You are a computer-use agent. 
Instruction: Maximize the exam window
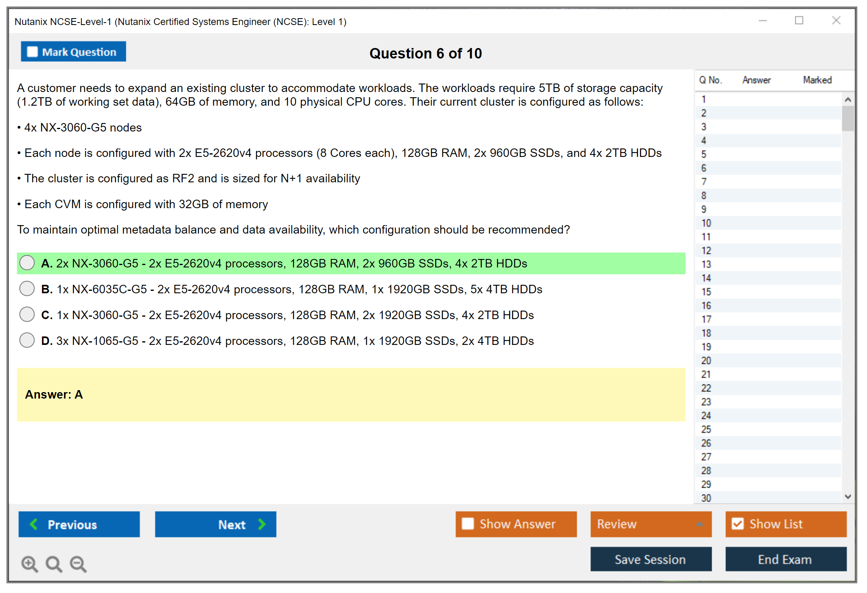(x=799, y=21)
